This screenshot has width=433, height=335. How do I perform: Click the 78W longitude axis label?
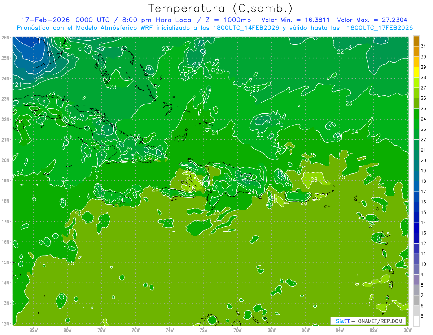tap(101, 330)
